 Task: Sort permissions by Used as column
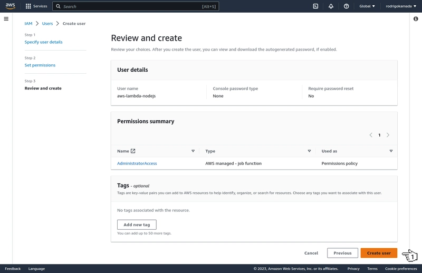pos(391,151)
